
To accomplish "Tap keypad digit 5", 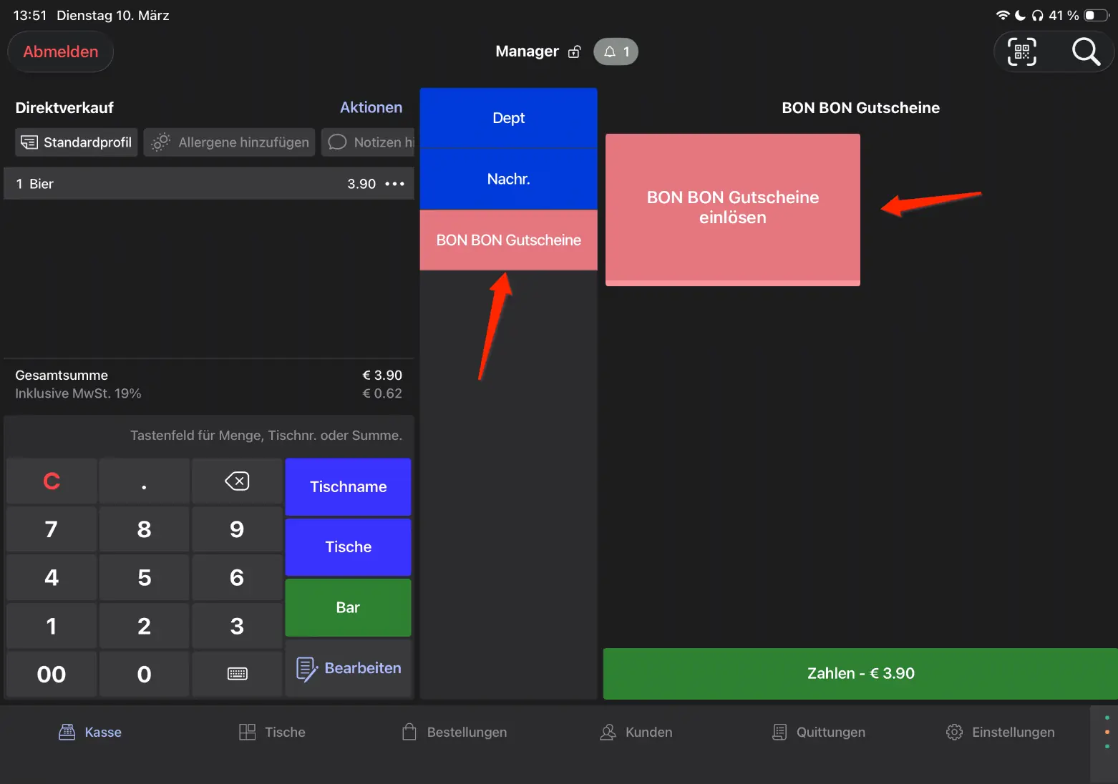I will (x=144, y=577).
